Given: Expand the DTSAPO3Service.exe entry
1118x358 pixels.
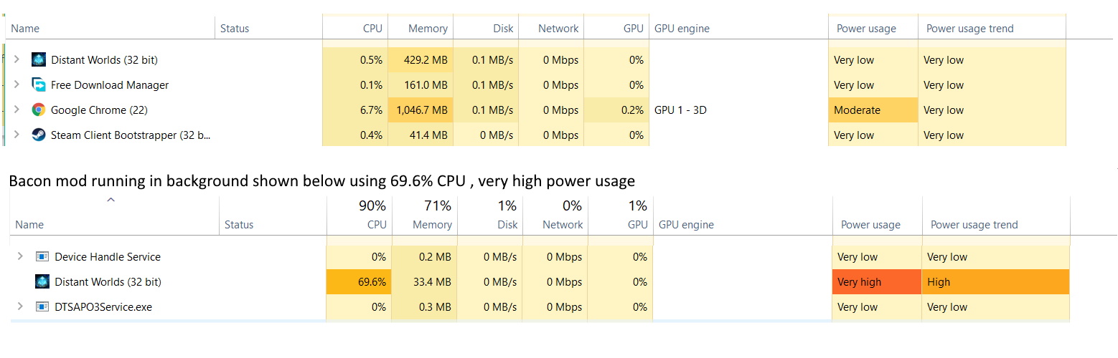Looking at the screenshot, I should click(x=20, y=307).
